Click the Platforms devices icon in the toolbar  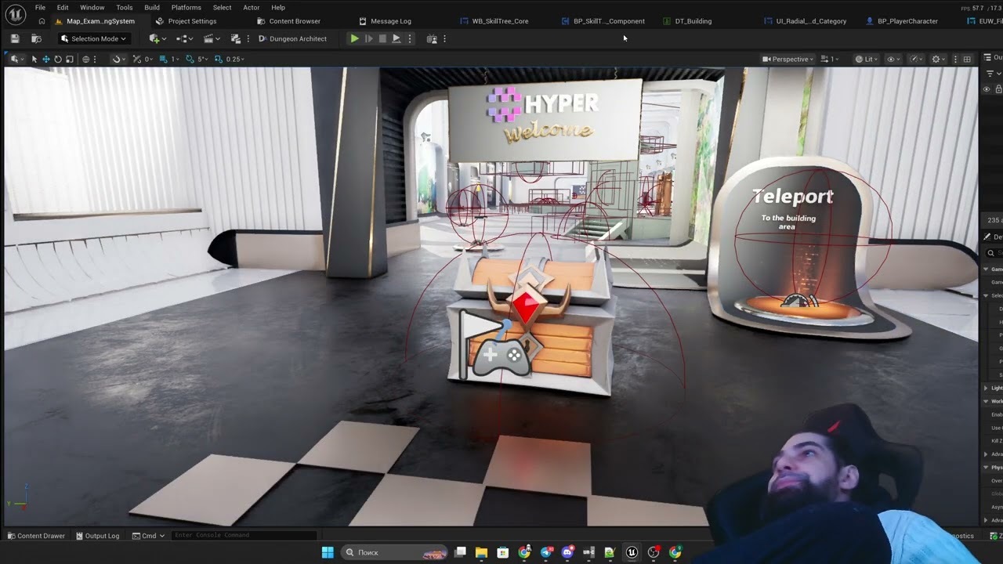(x=432, y=38)
